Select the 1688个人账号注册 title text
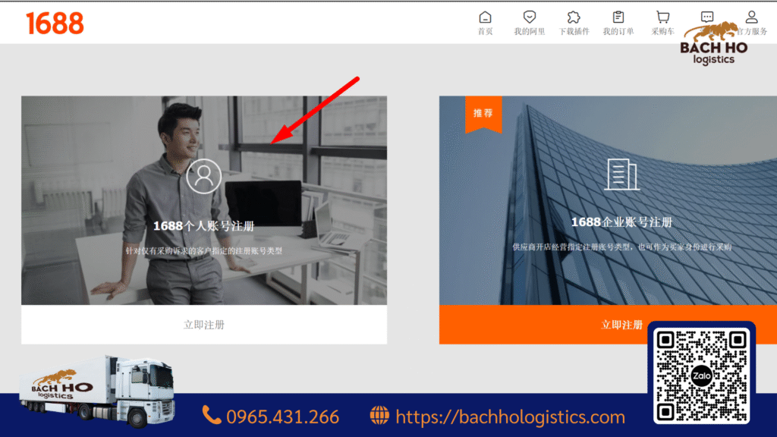 tap(203, 226)
